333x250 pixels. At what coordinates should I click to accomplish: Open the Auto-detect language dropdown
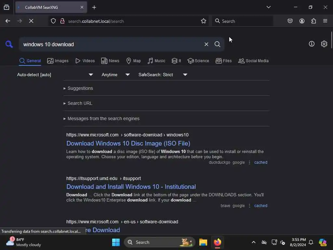tap(55, 75)
